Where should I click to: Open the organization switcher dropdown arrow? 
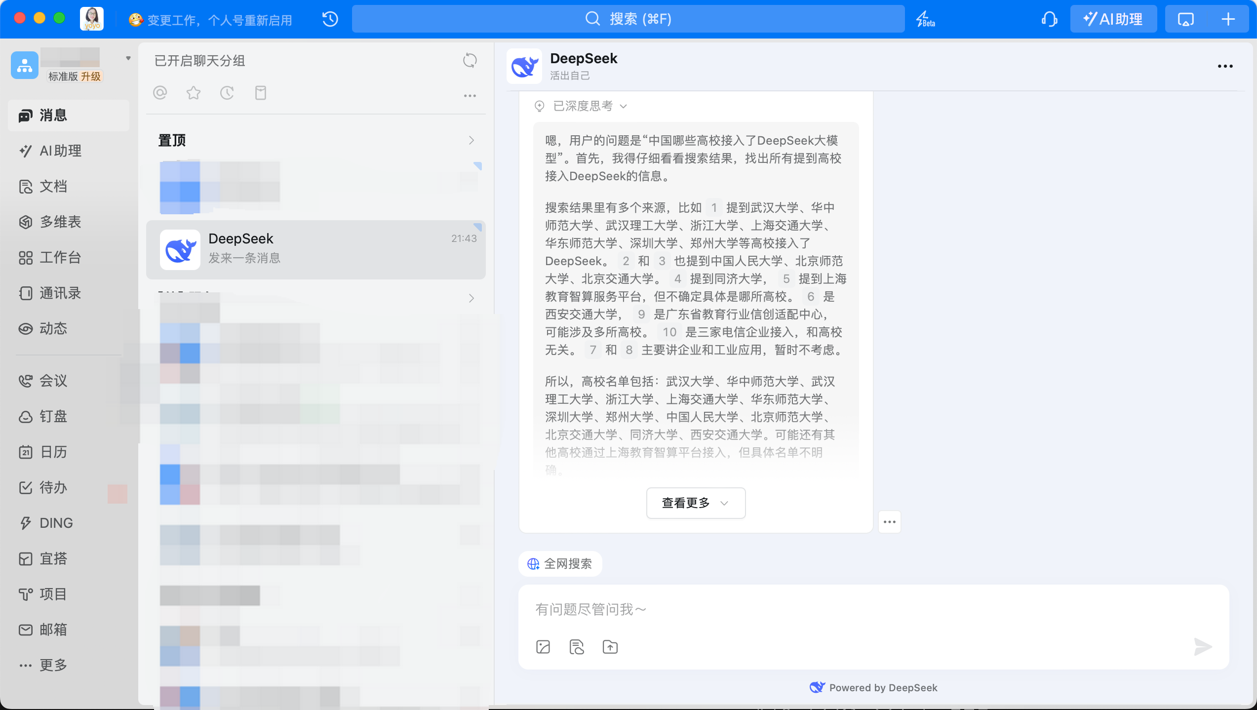coord(128,58)
